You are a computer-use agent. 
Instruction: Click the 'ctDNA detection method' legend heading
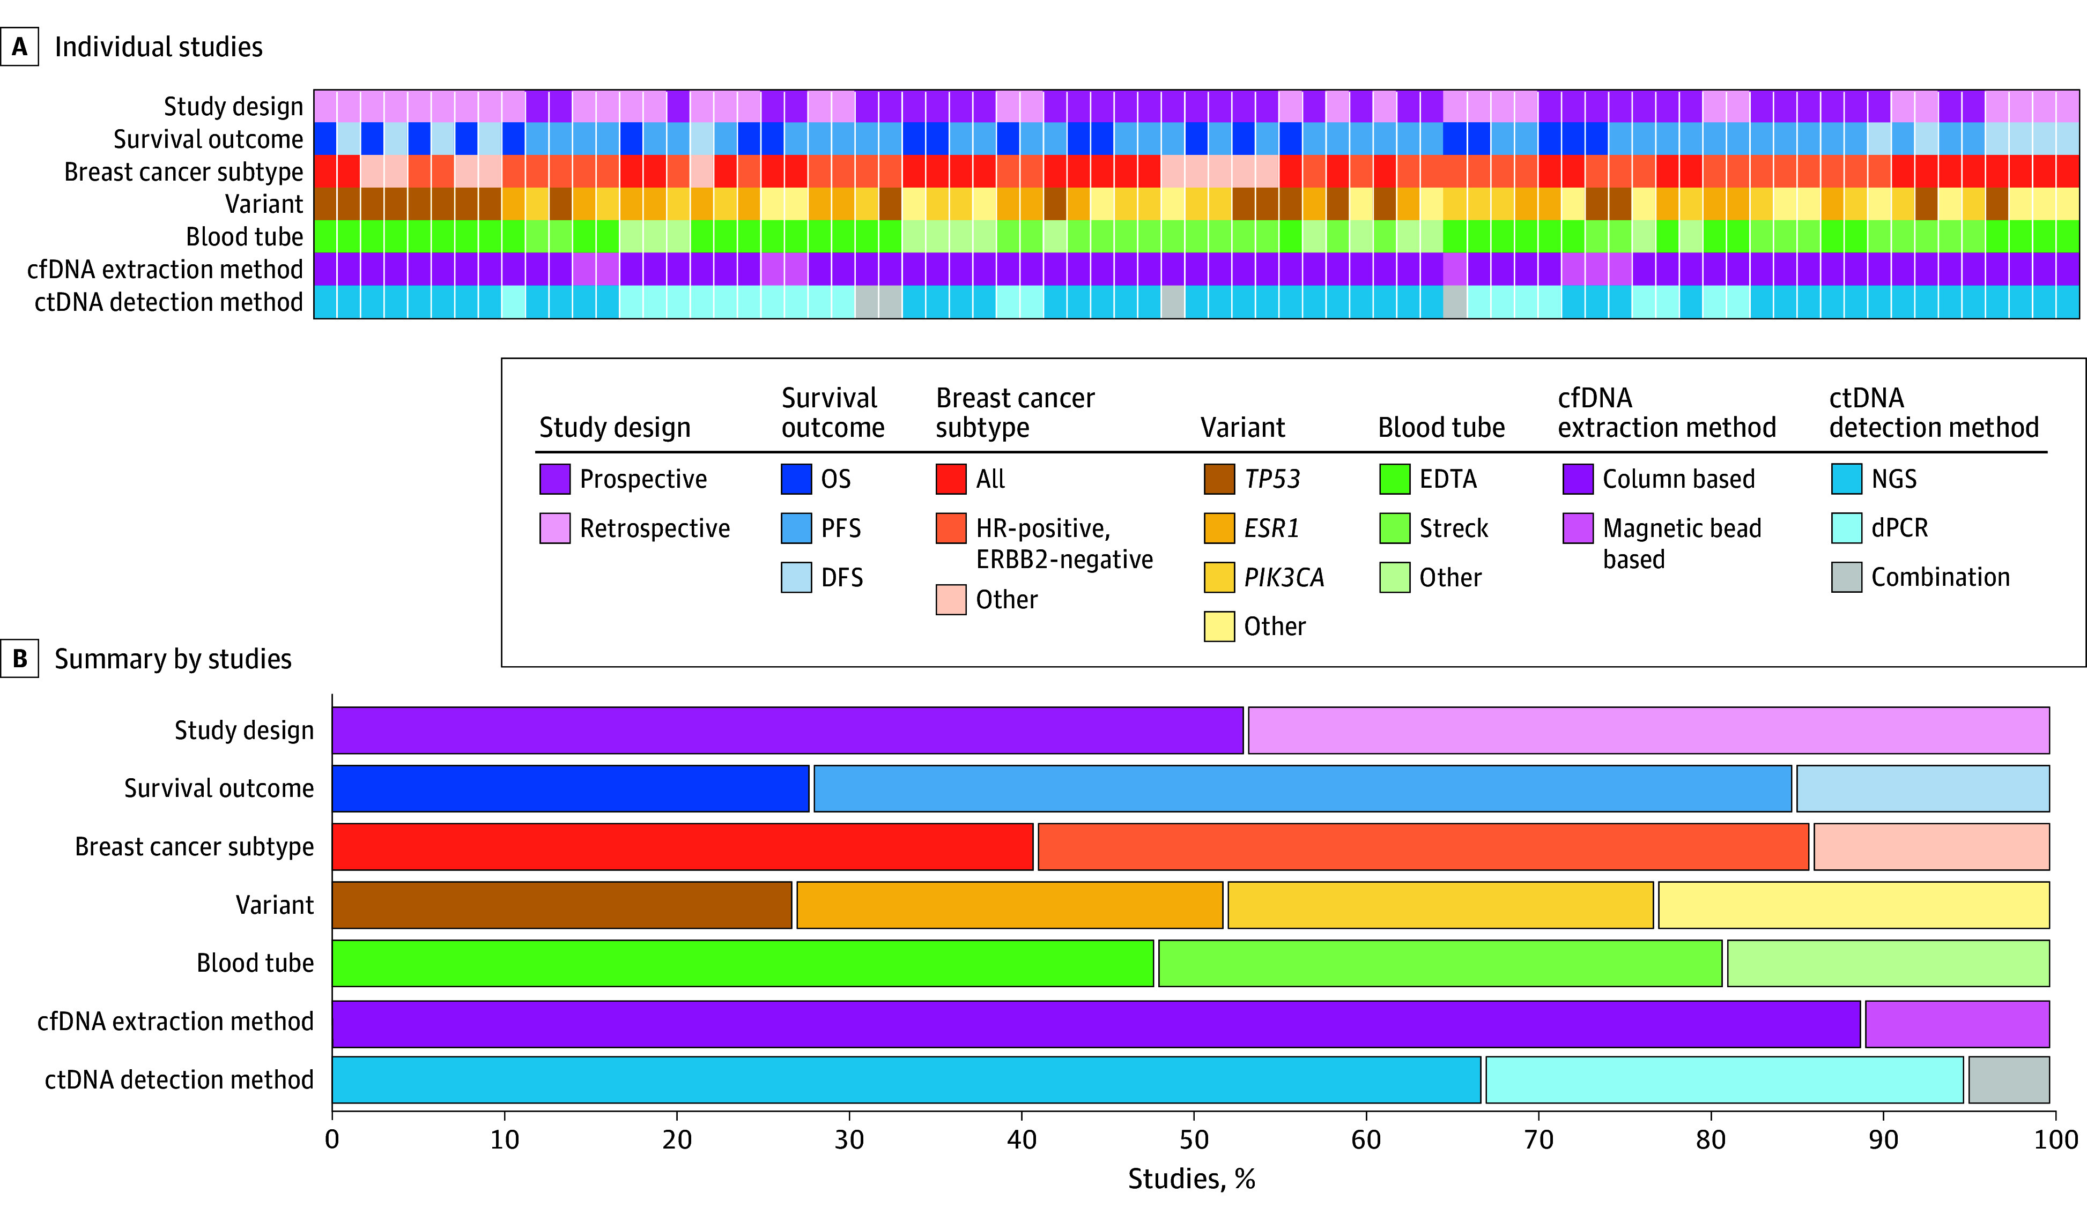[1934, 412]
